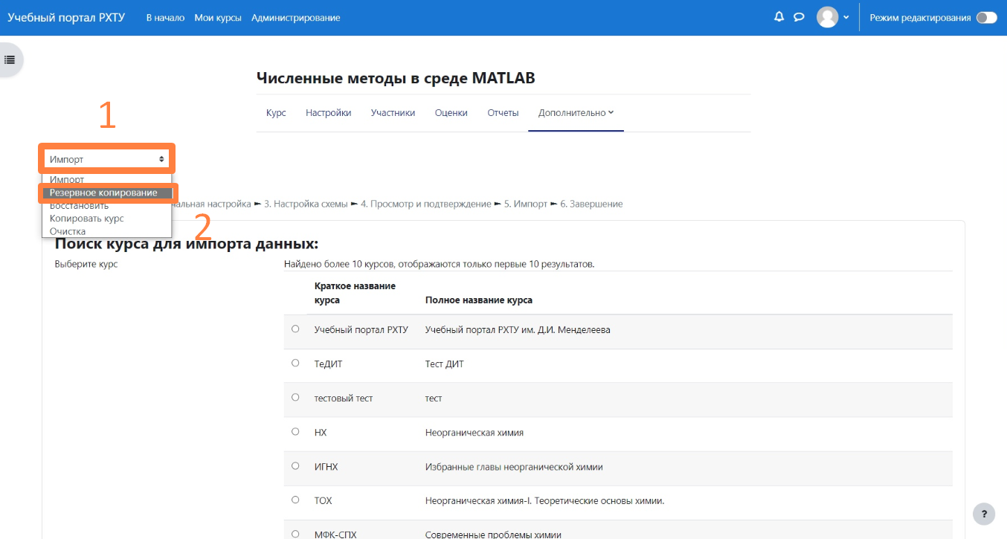Toggle the edit mode switch
The image size is (1007, 539).
click(x=986, y=18)
